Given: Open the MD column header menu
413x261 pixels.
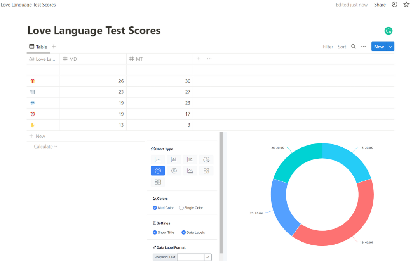Looking at the screenshot, I should point(93,59).
